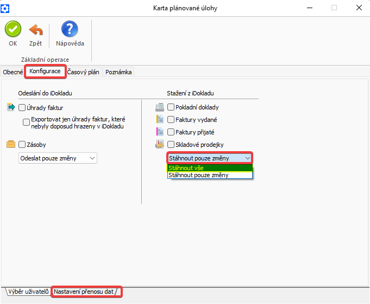Click the Nápověda label text

coord(70,43)
